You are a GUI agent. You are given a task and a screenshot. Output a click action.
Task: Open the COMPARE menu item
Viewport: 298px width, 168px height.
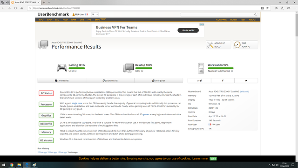click(x=222, y=20)
